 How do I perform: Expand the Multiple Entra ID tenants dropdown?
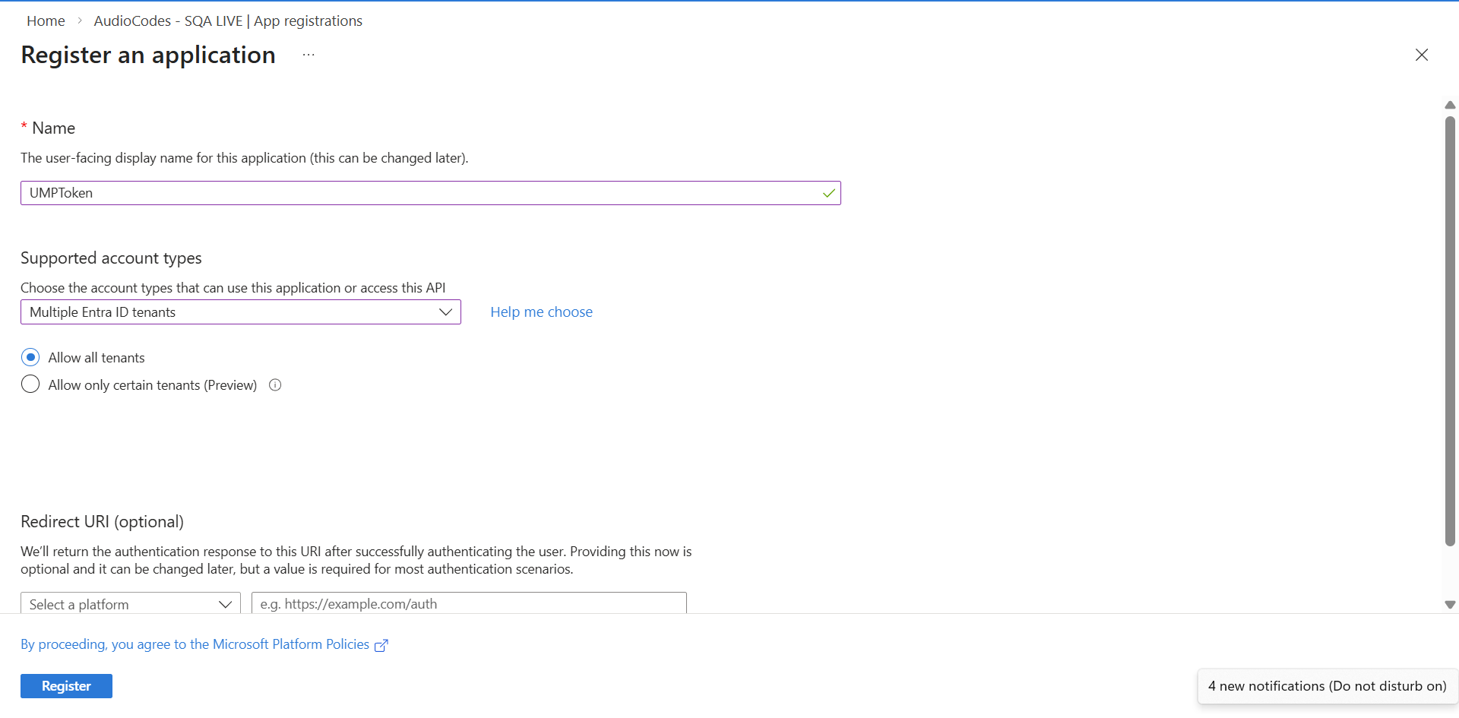pyautogui.click(x=240, y=312)
